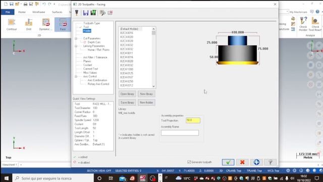Click the magnifier view icon in dialog toolbar

[x=102, y=13]
